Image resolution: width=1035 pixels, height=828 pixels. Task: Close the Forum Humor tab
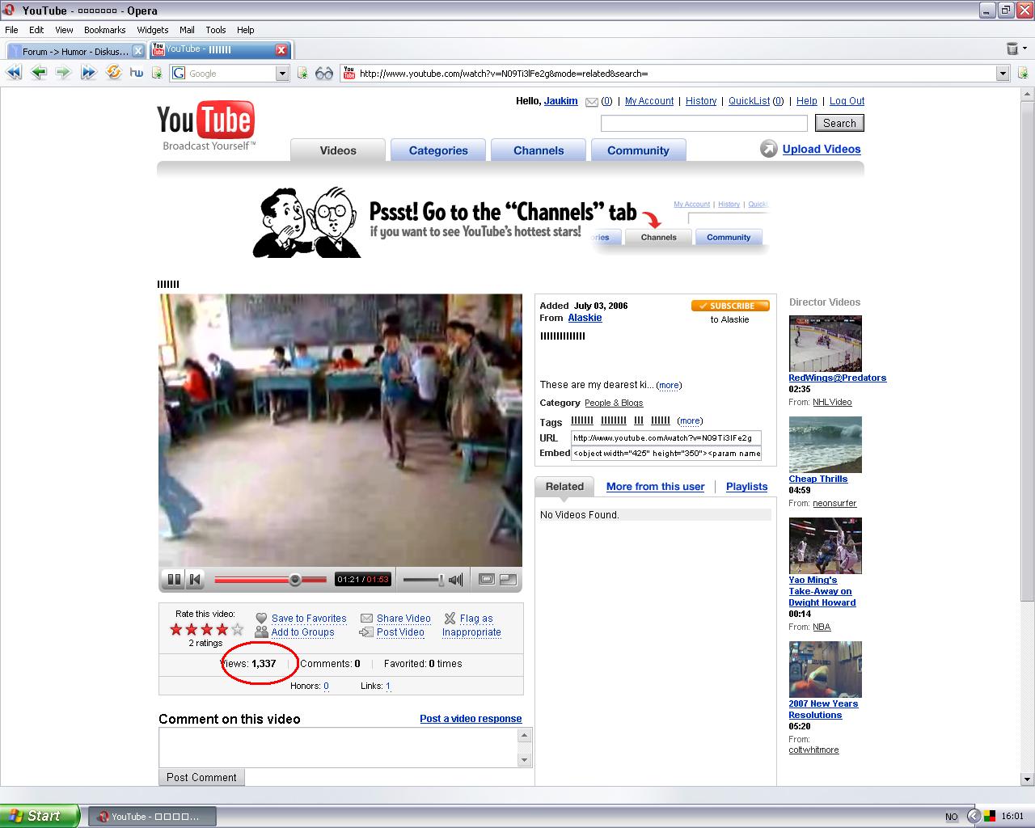(137, 51)
